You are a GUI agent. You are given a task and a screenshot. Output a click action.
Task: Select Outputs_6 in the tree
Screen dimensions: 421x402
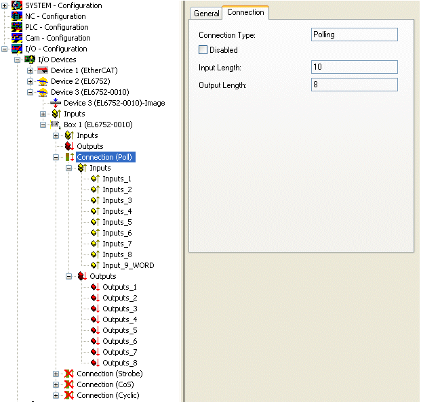(120, 341)
